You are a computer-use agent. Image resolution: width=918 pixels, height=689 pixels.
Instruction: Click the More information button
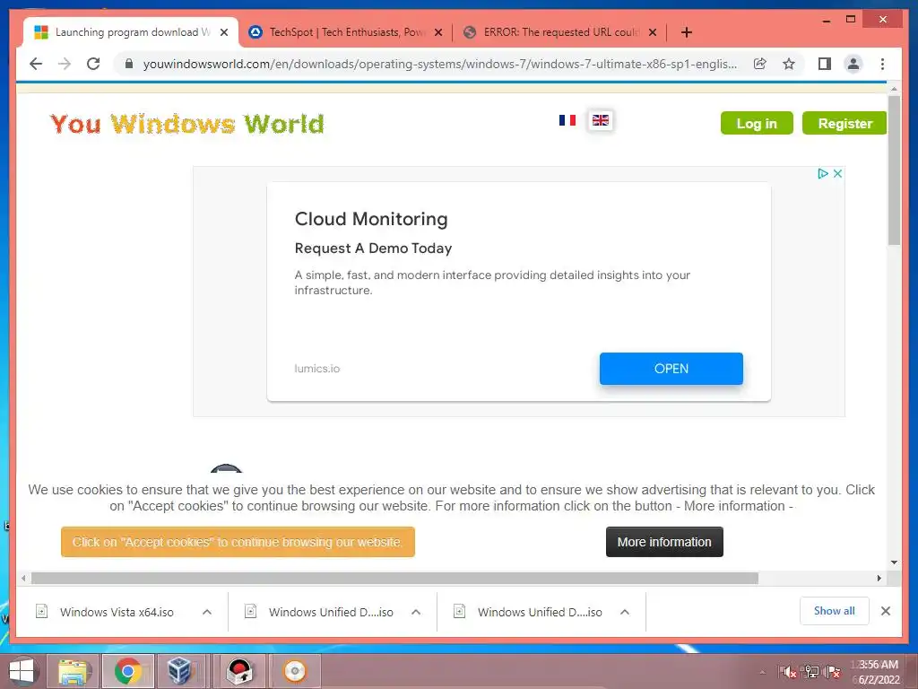click(x=664, y=542)
